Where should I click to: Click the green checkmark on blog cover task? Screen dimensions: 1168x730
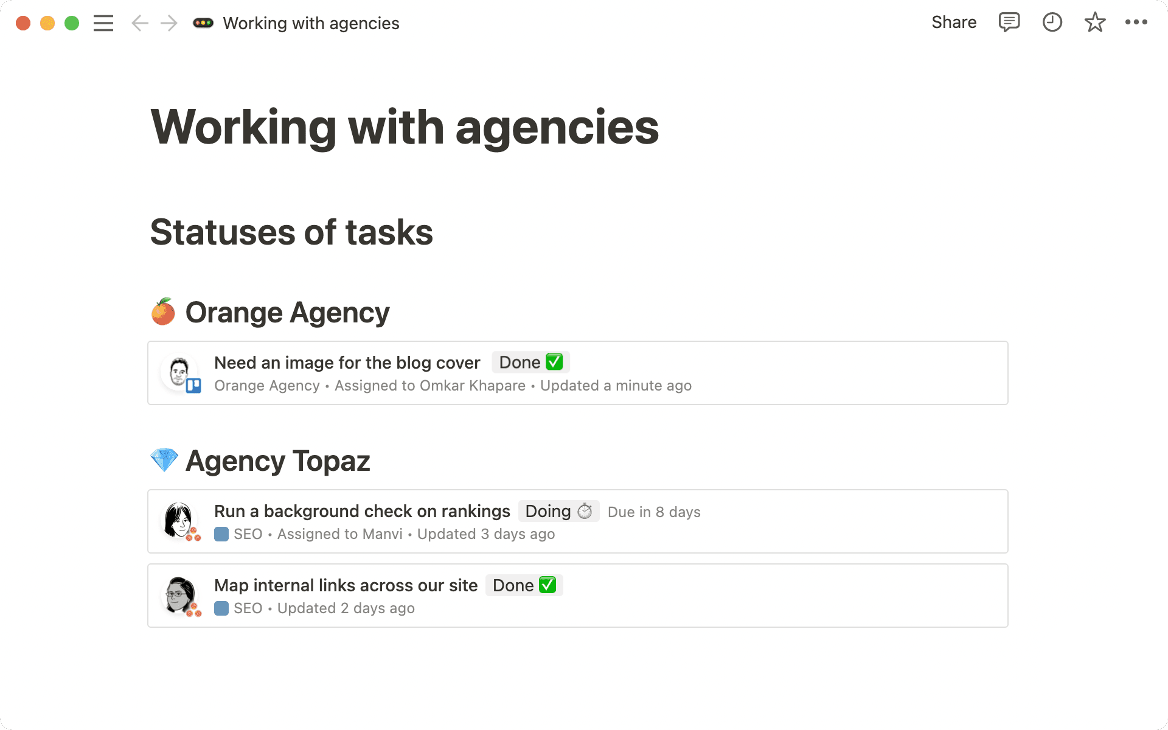pyautogui.click(x=554, y=362)
